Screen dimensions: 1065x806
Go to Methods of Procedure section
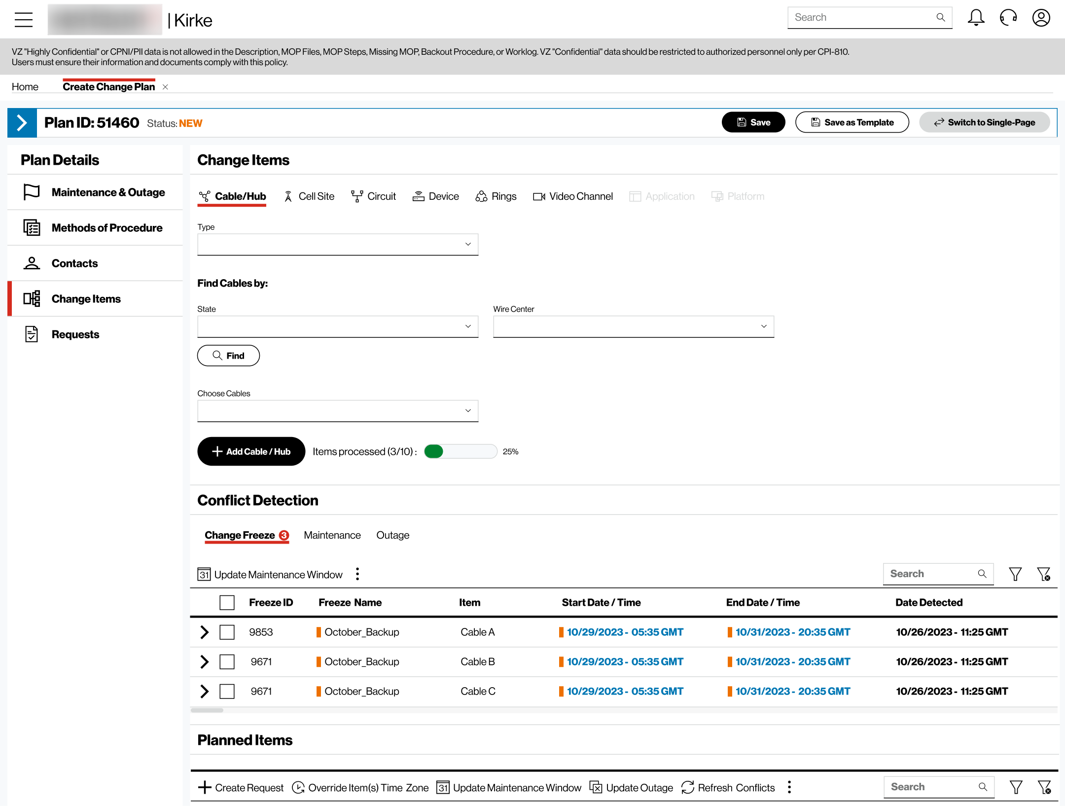point(96,227)
